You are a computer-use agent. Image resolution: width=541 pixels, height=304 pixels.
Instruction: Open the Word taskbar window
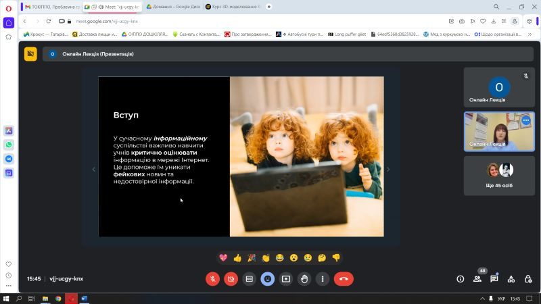84,299
